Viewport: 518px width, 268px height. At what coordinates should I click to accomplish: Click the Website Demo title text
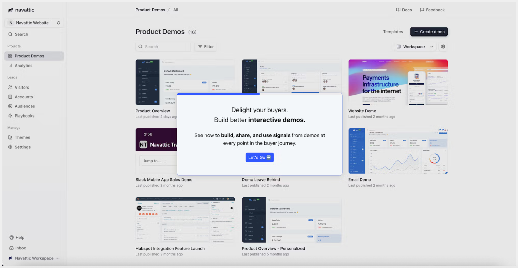pos(362,111)
